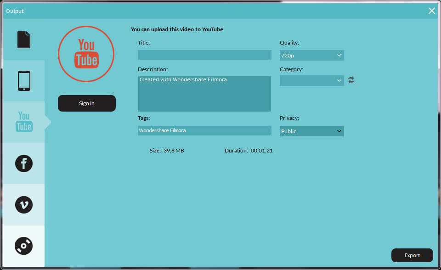Image resolution: width=441 pixels, height=270 pixels.
Task: Click the Export button
Action: pos(412,255)
